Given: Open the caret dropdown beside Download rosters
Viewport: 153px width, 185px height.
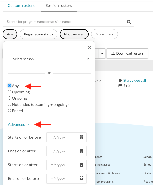Looking at the screenshot, I should (x=102, y=53).
